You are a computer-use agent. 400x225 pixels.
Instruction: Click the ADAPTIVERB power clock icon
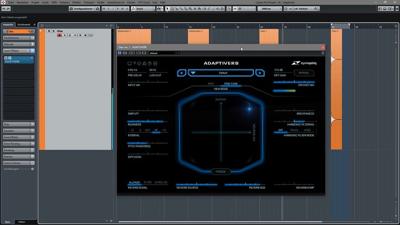pyautogui.click(x=150, y=64)
